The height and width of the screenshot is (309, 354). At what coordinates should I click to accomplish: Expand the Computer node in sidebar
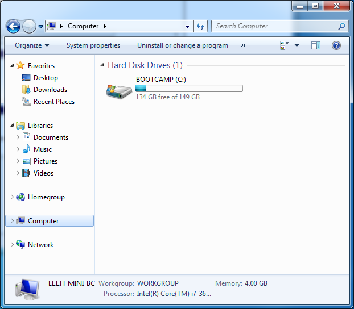[12, 221]
